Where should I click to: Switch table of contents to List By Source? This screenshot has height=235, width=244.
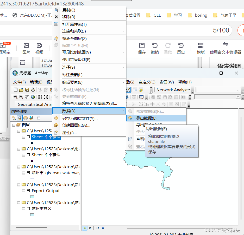click(x=20, y=118)
